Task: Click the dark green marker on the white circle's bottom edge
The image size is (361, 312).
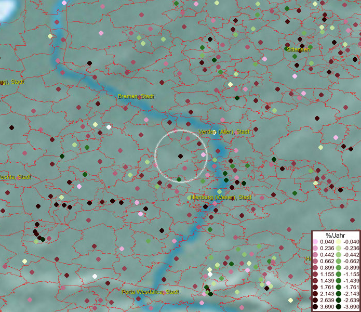Action: pos(179,180)
